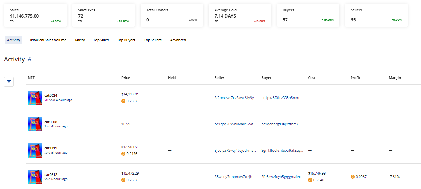Click the Seller column header

pyautogui.click(x=219, y=78)
